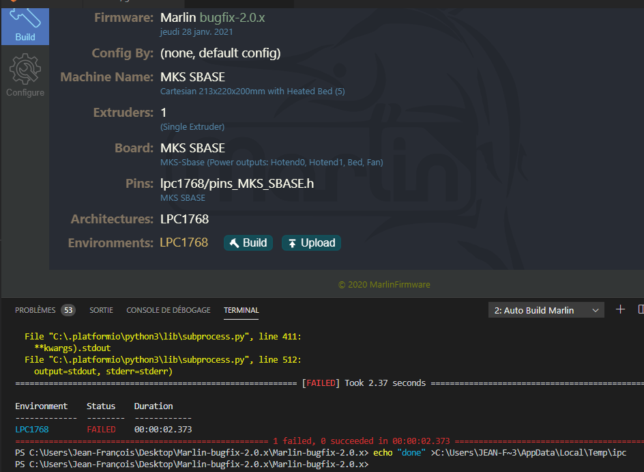Click the red FAILED status in table
This screenshot has height=472, width=644.
point(101,429)
